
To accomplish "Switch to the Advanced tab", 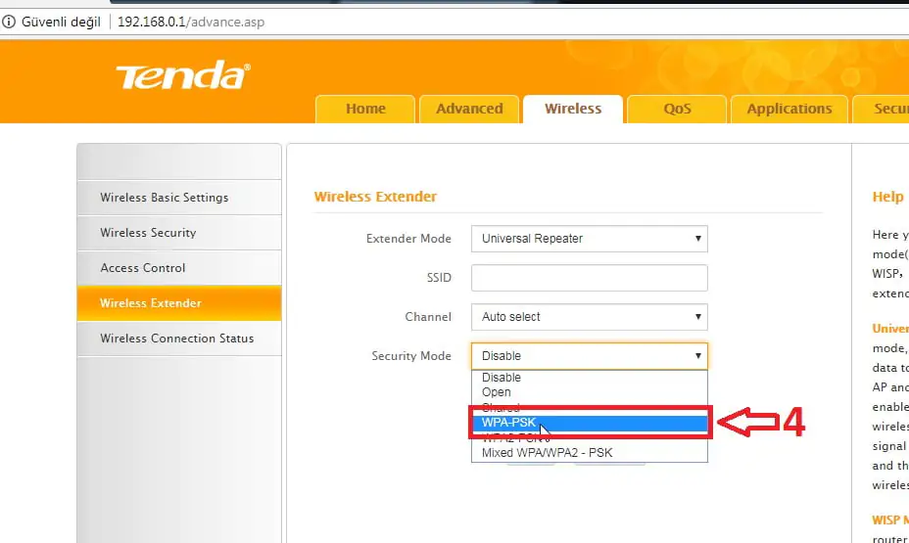I will (x=469, y=109).
